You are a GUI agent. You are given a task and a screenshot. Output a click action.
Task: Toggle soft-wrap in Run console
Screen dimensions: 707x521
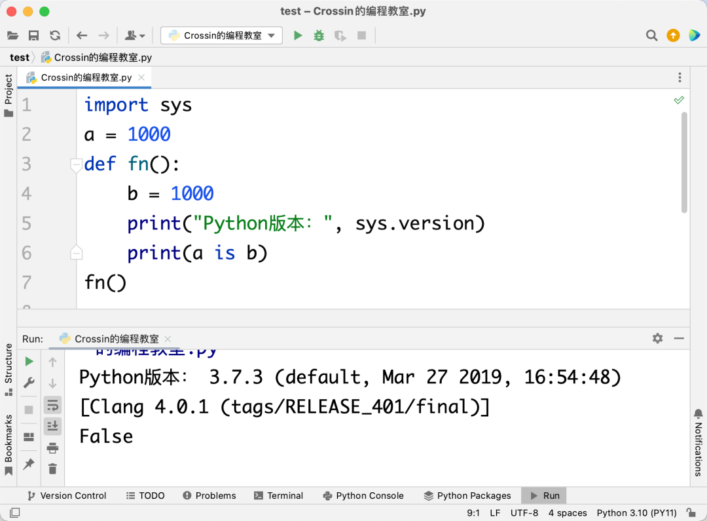click(53, 405)
